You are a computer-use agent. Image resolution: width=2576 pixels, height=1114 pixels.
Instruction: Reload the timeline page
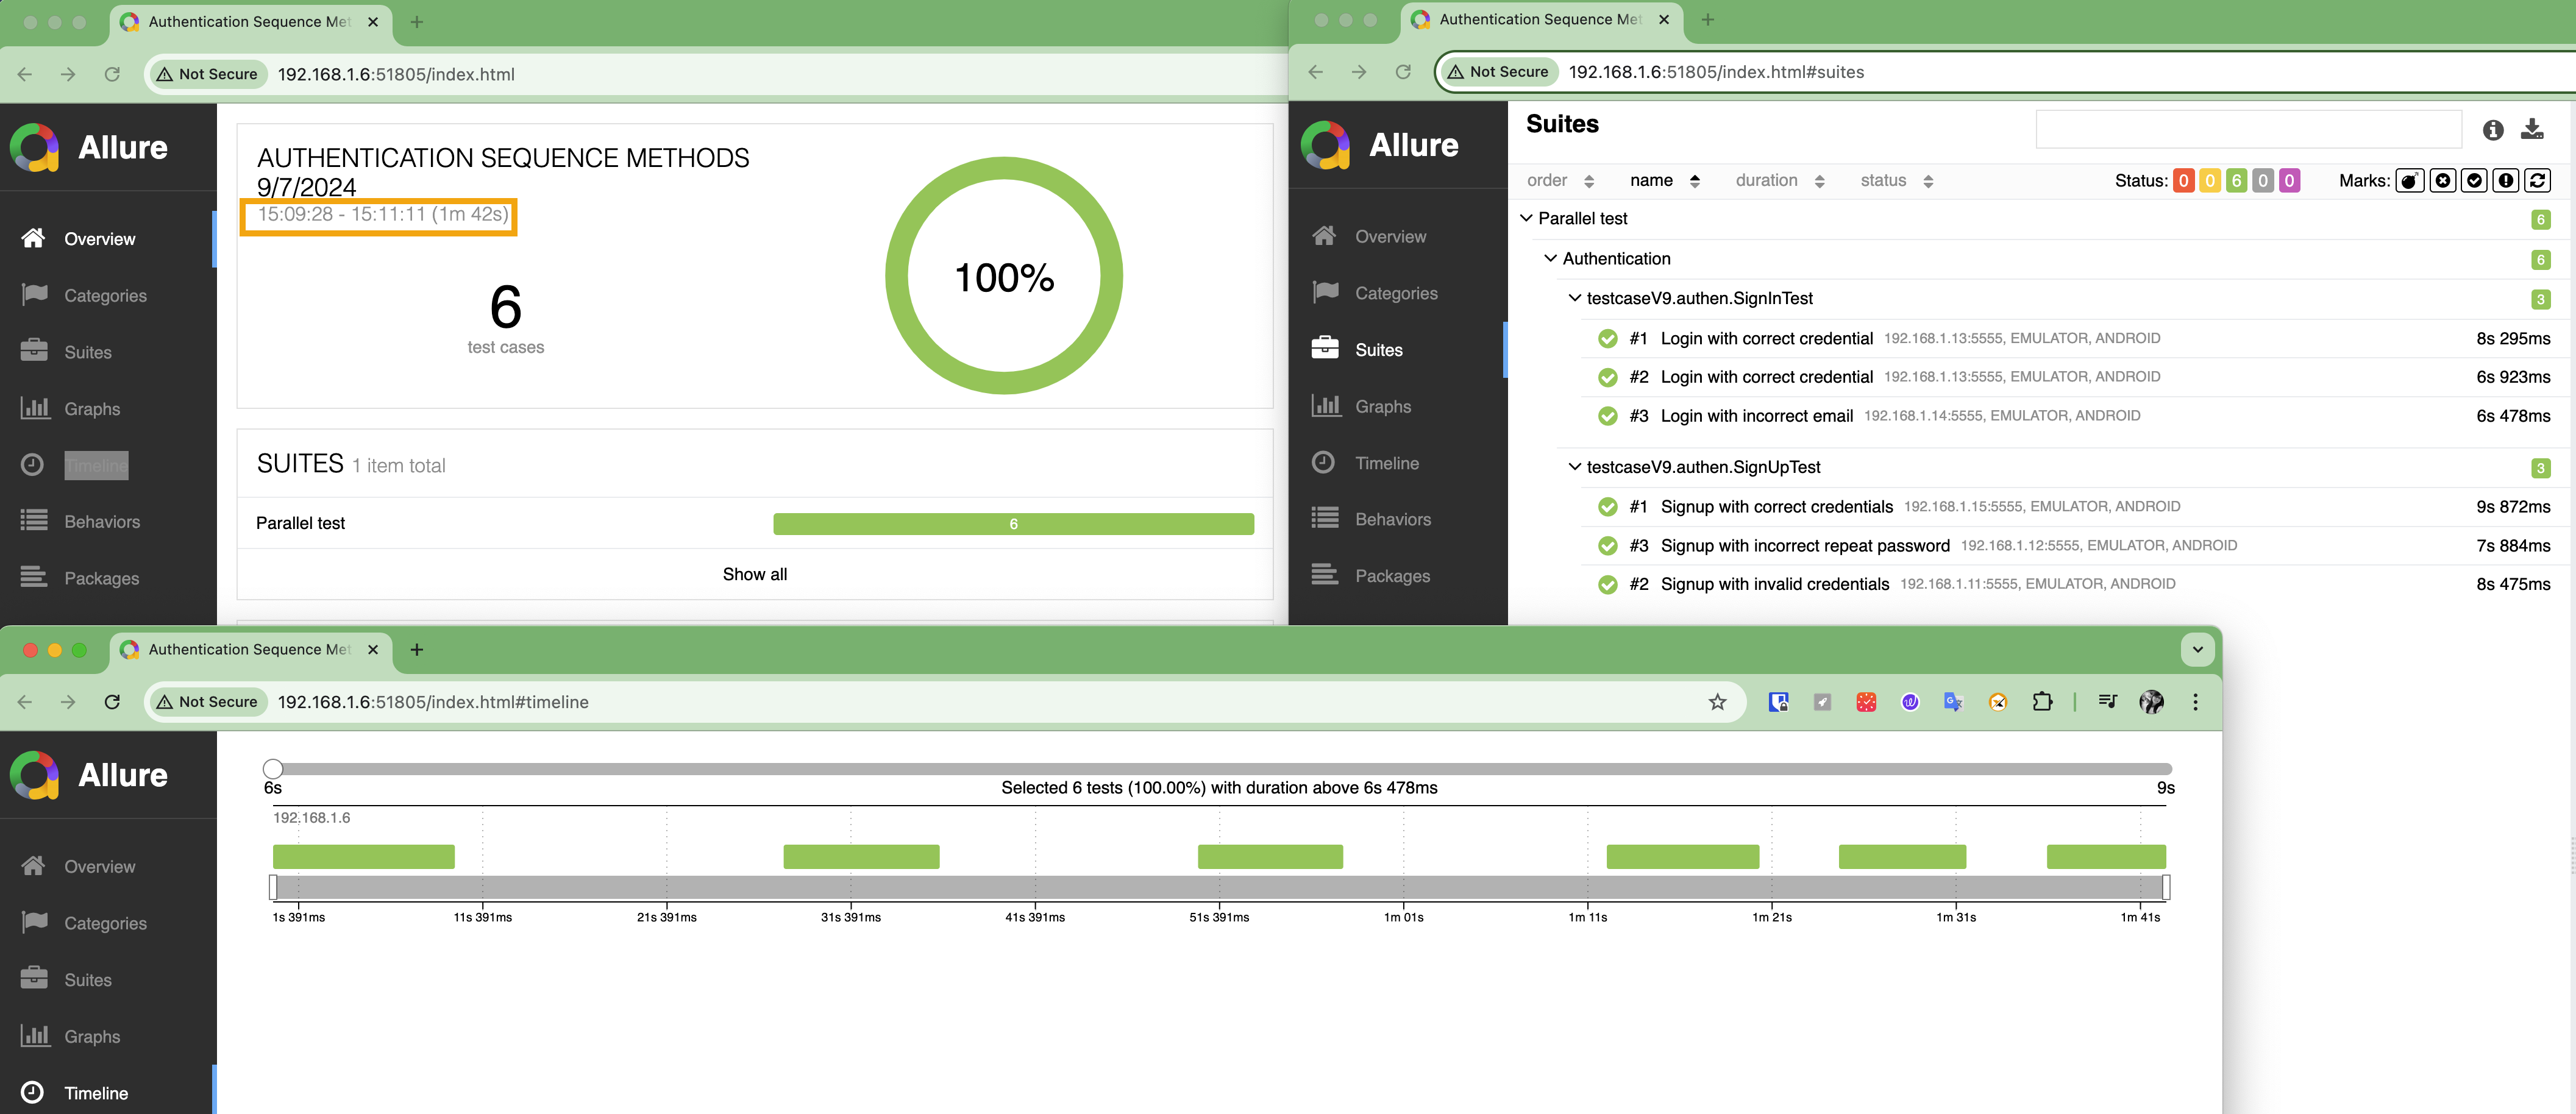(112, 702)
